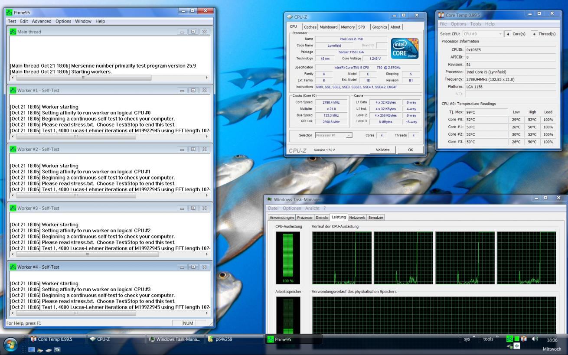The image size is (568, 355).
Task: Open the Anwendungen tab in Task-Manager
Action: point(282,218)
